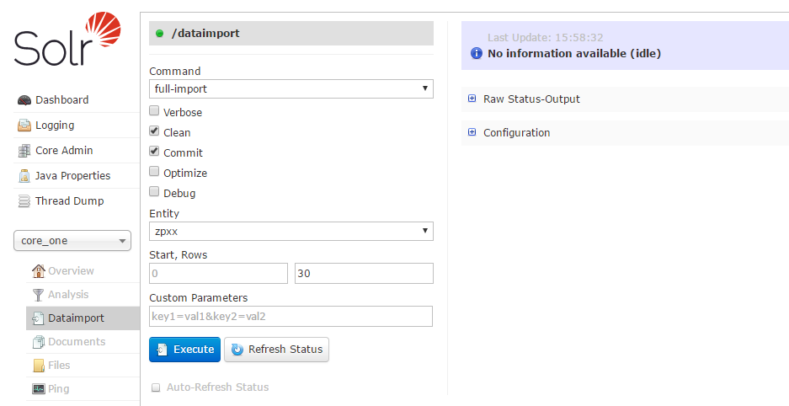Click the Java Properties icon

pos(24,176)
